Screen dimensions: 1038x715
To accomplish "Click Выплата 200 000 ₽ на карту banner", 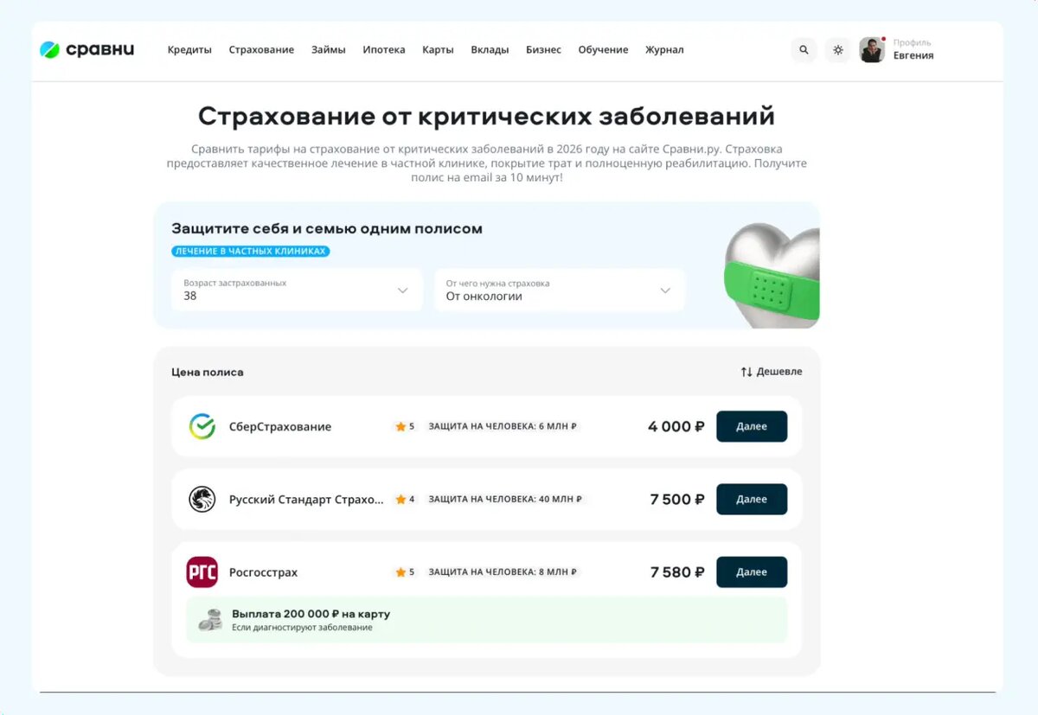I will [487, 620].
